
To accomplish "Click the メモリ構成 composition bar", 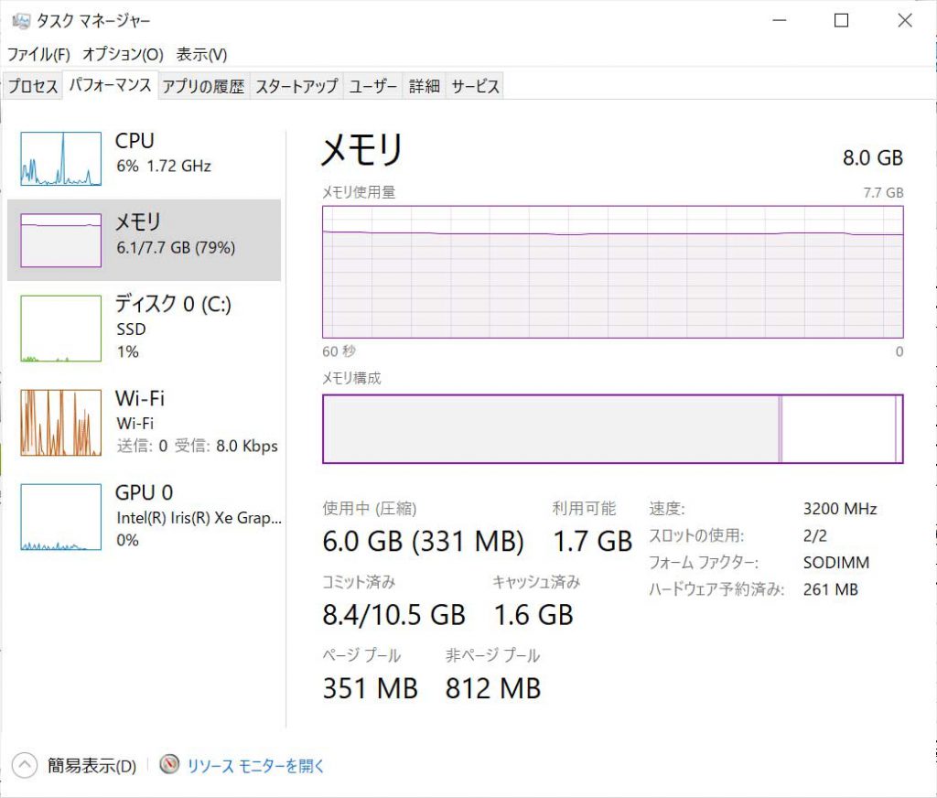I will [612, 428].
